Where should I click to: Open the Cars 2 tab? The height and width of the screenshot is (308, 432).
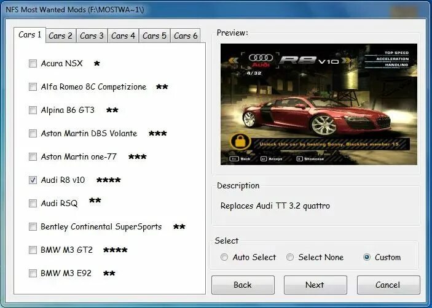61,36
